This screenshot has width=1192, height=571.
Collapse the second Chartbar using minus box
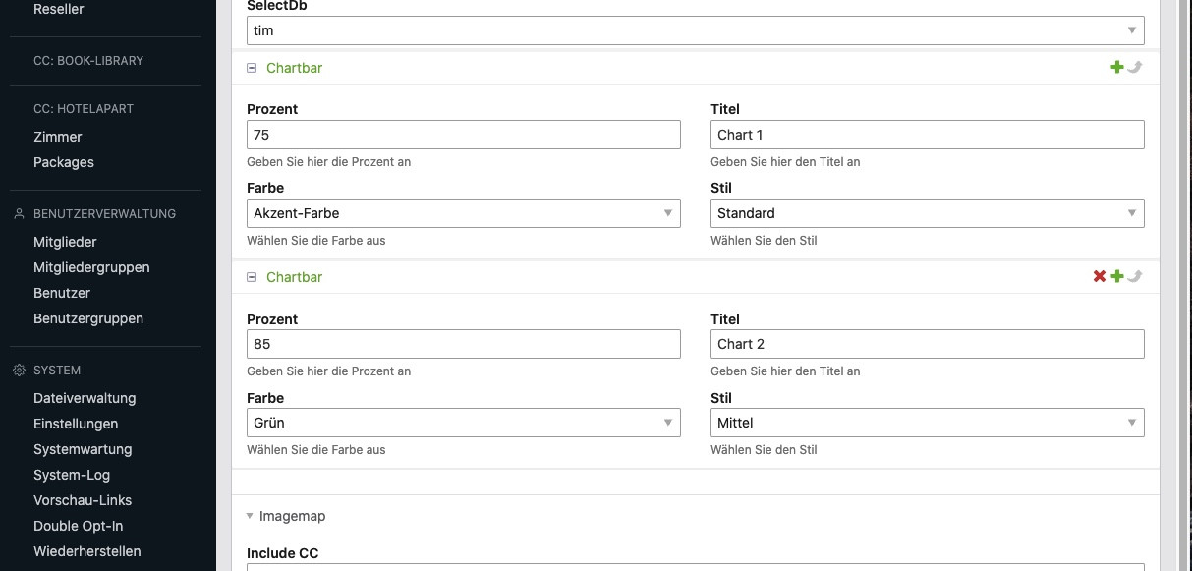(252, 277)
